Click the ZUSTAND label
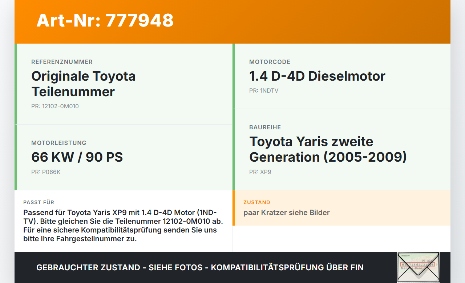This screenshot has height=283, width=465. click(x=257, y=202)
